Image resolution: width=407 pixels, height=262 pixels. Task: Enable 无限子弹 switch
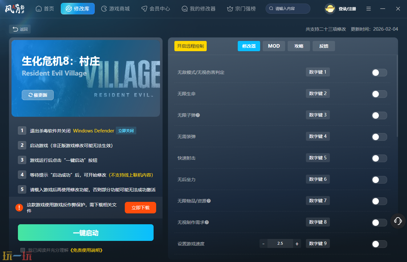[x=379, y=115]
